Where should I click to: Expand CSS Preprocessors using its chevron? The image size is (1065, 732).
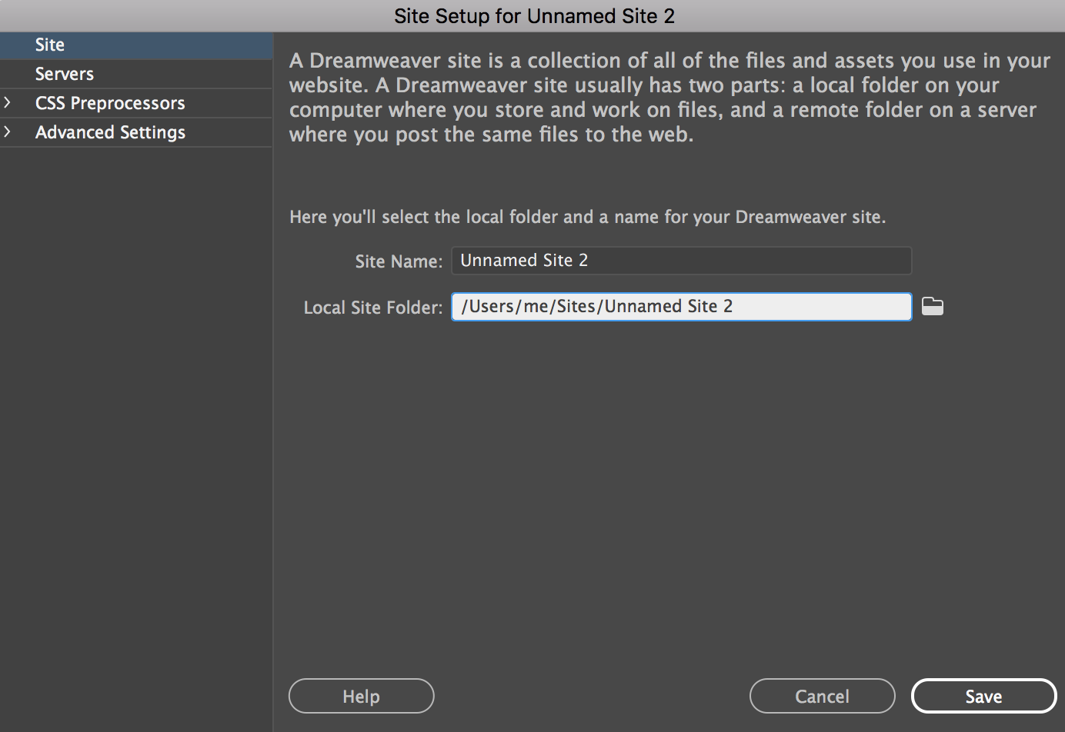[8, 102]
